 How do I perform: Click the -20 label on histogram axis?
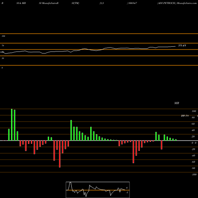(193, 149)
